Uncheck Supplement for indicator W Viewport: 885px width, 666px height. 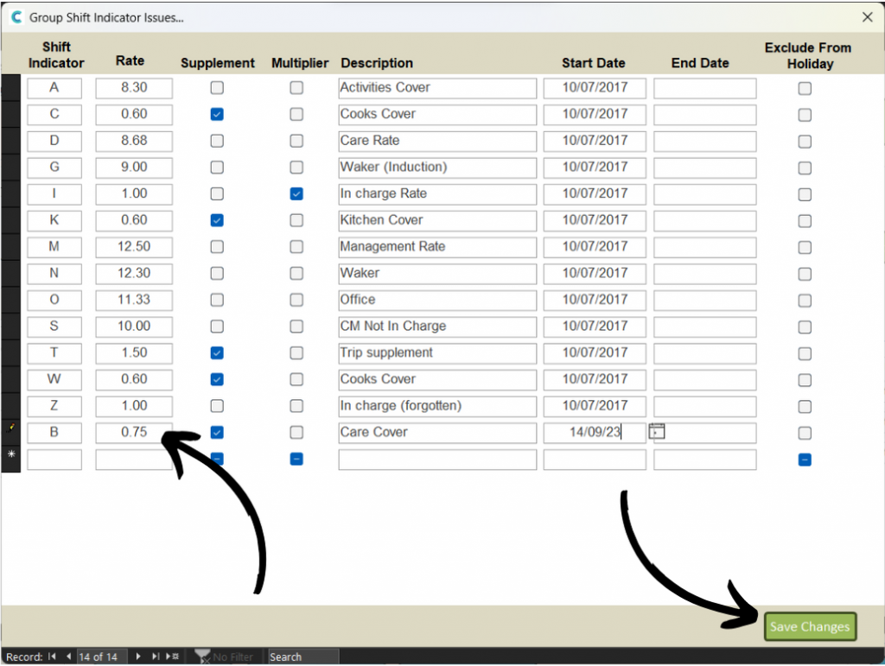[x=217, y=379]
